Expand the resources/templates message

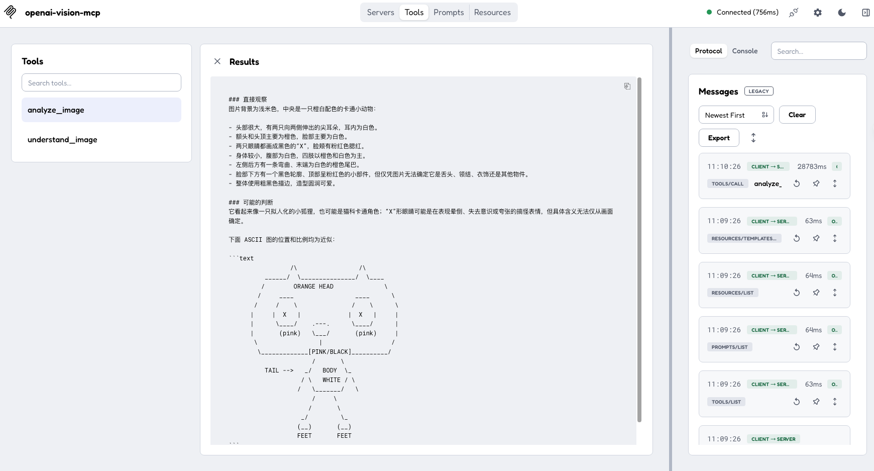pos(835,238)
